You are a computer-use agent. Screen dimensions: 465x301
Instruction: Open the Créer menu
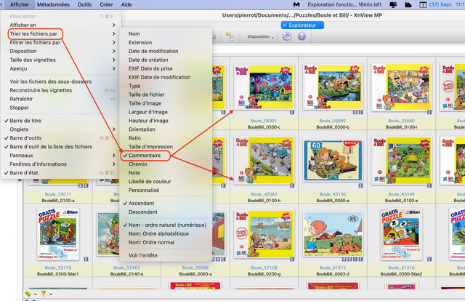[x=106, y=4]
